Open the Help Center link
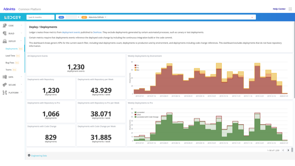This screenshot has width=295, height=166. pyautogui.click(x=279, y=9)
